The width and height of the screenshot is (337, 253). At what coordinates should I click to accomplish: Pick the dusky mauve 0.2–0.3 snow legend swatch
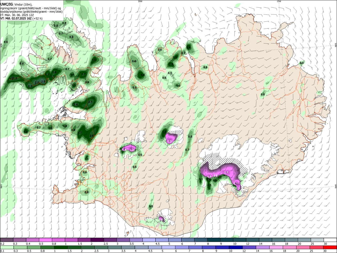pyautogui.click(x=7, y=240)
